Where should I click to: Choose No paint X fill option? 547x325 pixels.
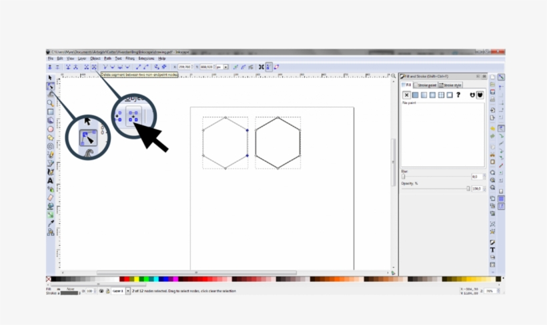click(x=406, y=95)
